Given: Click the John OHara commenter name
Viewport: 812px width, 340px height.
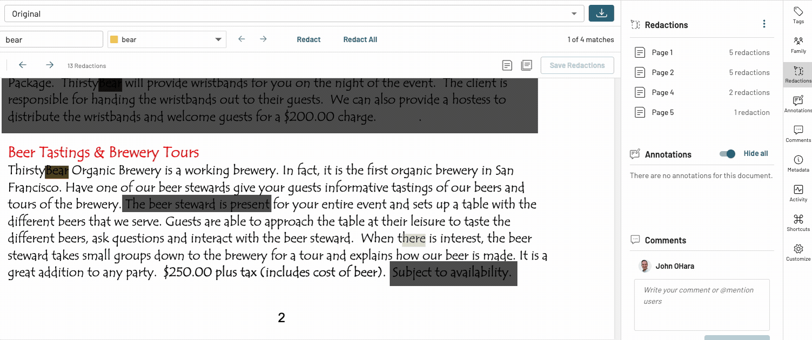Looking at the screenshot, I should click(x=675, y=266).
